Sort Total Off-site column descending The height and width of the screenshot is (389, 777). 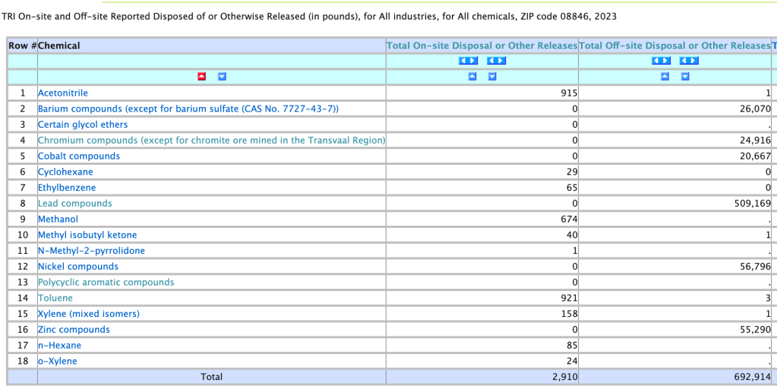pos(685,77)
